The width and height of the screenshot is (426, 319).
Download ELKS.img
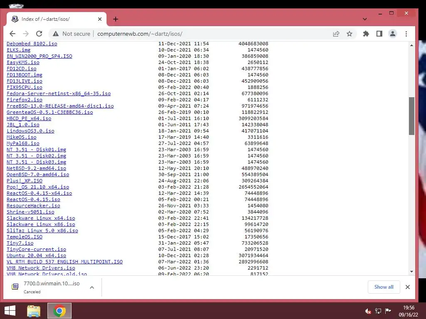(18, 50)
